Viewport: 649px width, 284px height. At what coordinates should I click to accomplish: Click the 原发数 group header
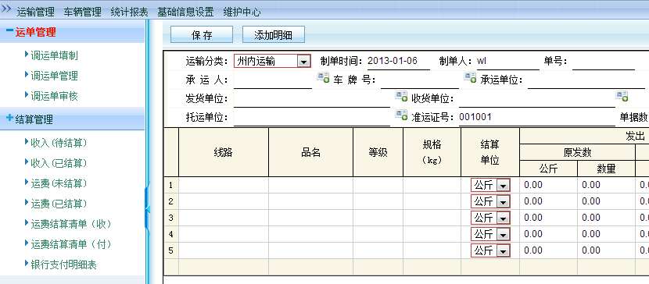pyautogui.click(x=577, y=152)
